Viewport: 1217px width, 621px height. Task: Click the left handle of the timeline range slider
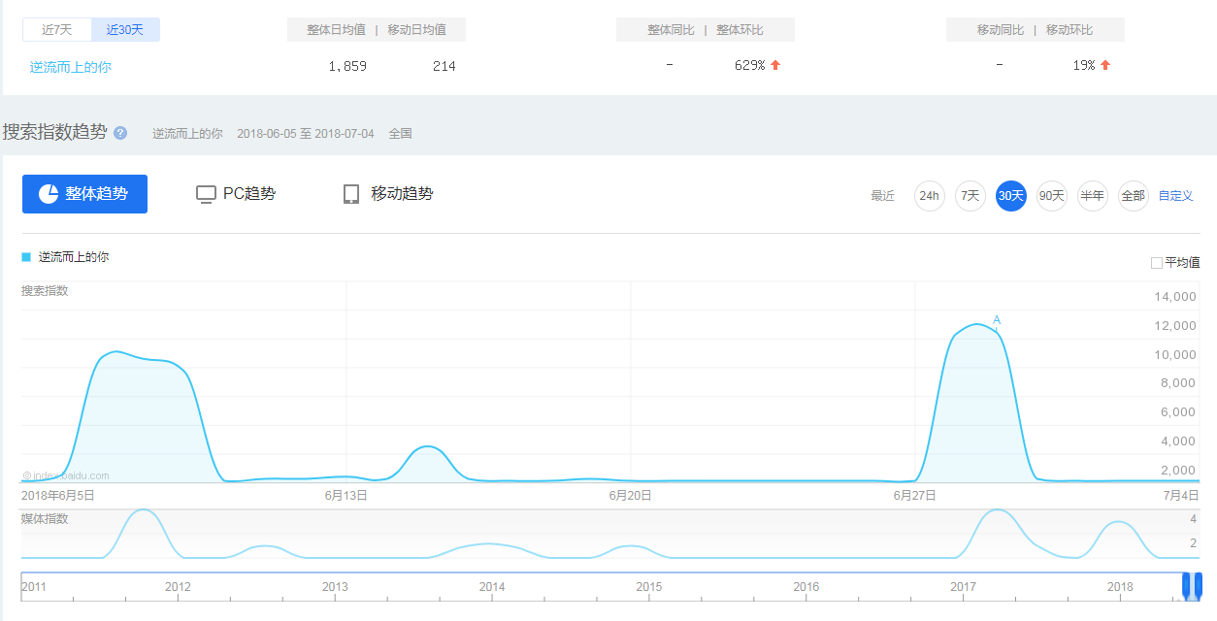click(1186, 584)
